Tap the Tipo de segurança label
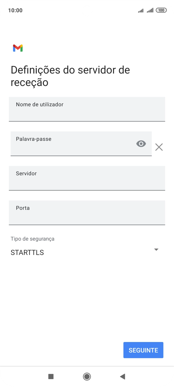The image size is (174, 387). pos(32,238)
